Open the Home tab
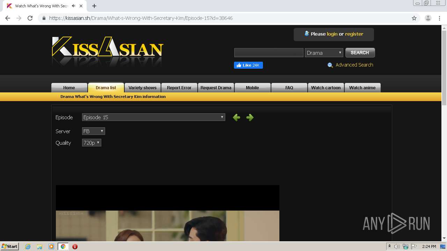Screen dimensions: 447x251 point(69,88)
